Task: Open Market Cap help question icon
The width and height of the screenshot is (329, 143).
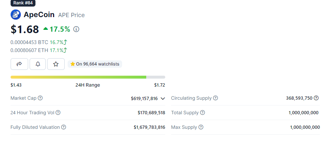Action: coord(40,98)
